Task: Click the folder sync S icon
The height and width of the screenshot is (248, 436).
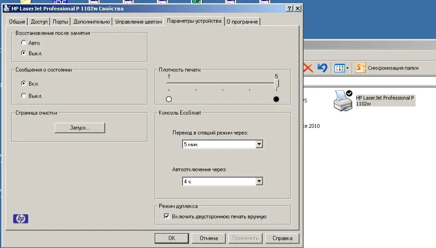Action: click(360, 68)
